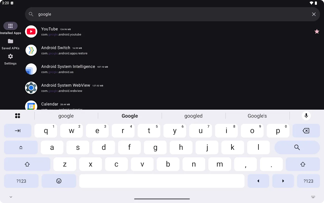324x203 pixels.
Task: Select the Android System WebView gear icon
Action: pos(31,88)
